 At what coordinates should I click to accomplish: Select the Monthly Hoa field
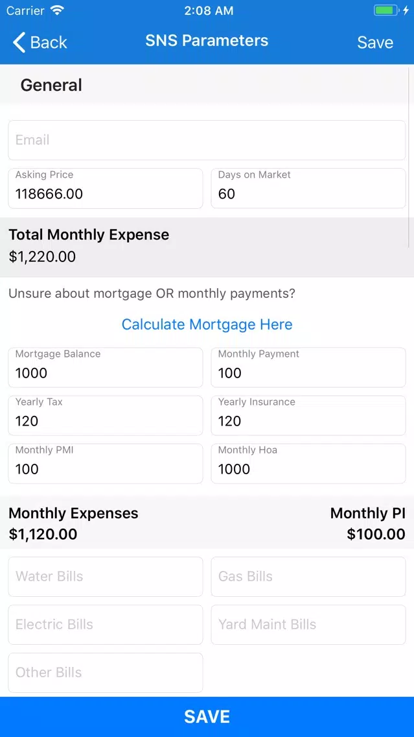click(x=308, y=463)
